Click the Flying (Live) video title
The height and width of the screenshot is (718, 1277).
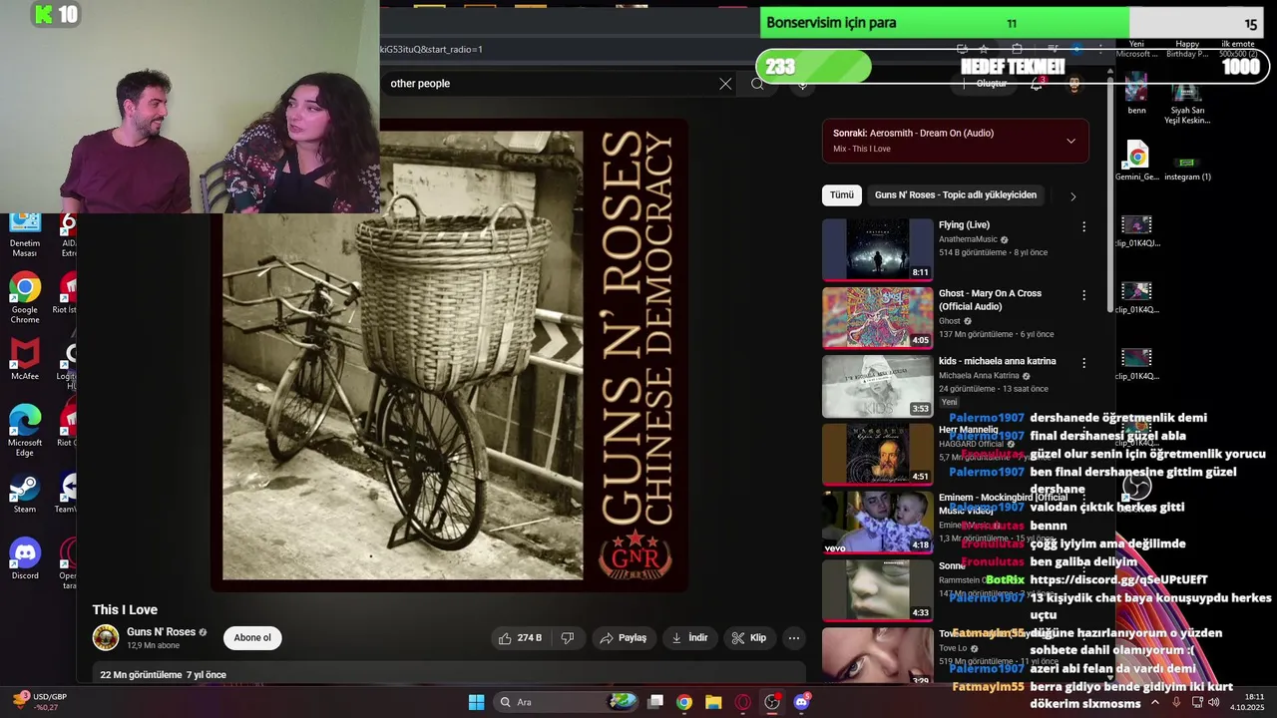point(964,225)
